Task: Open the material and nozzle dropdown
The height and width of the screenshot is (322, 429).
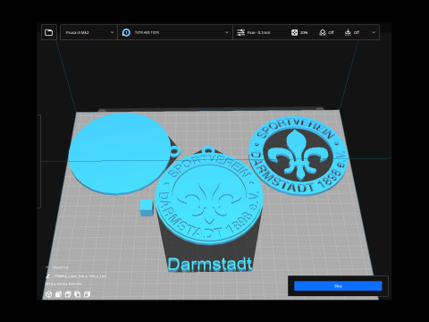Action: (175, 32)
